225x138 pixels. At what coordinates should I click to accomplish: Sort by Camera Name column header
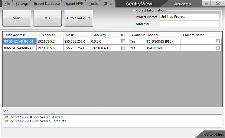[197, 35]
